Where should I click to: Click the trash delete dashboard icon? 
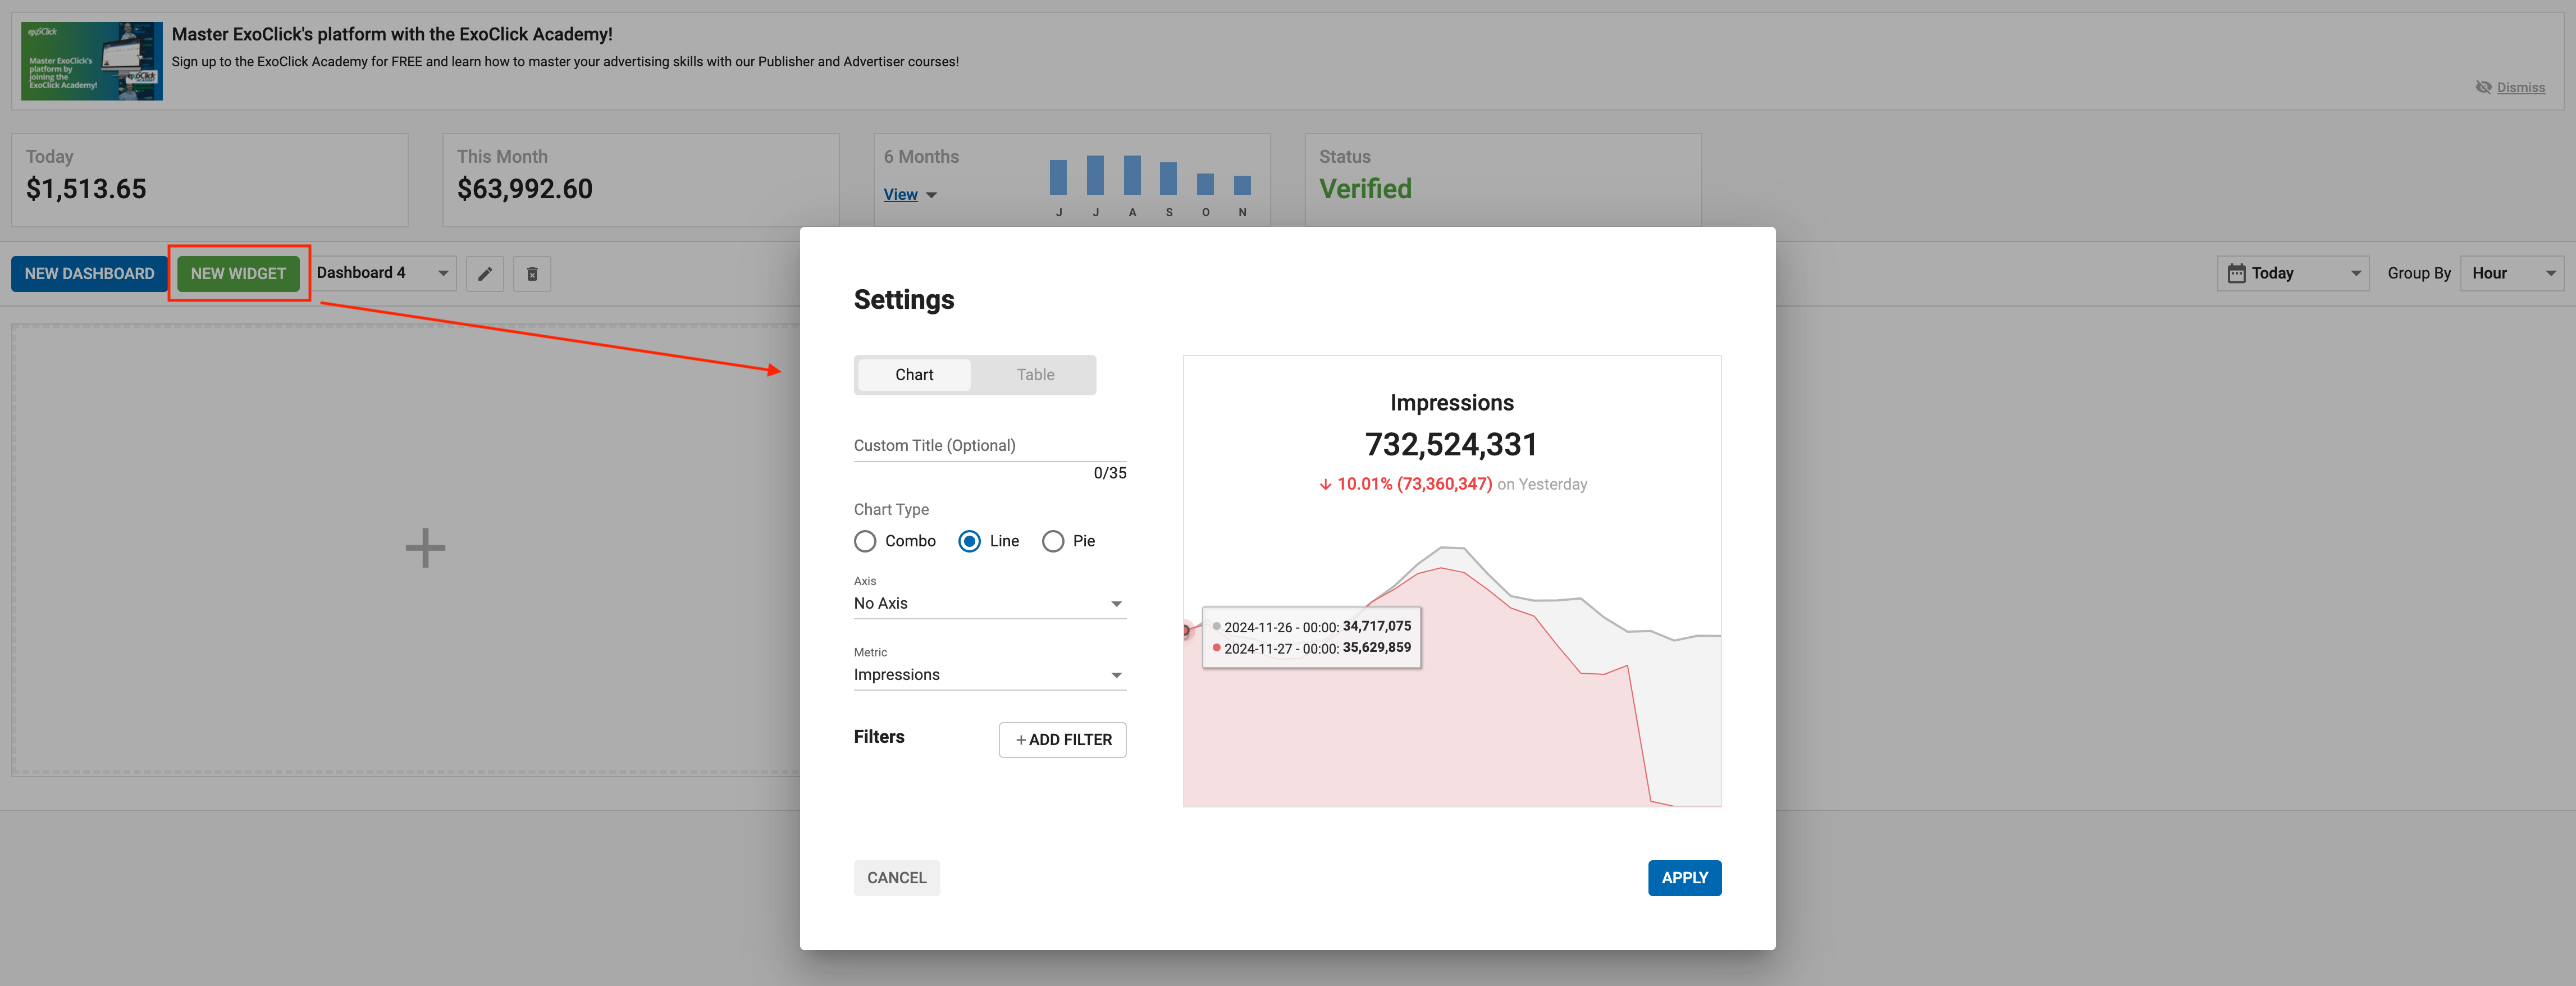pos(532,274)
